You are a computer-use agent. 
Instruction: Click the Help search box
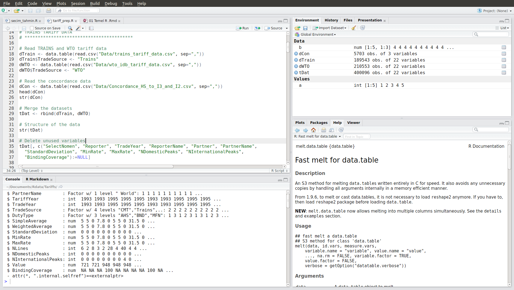click(491, 130)
